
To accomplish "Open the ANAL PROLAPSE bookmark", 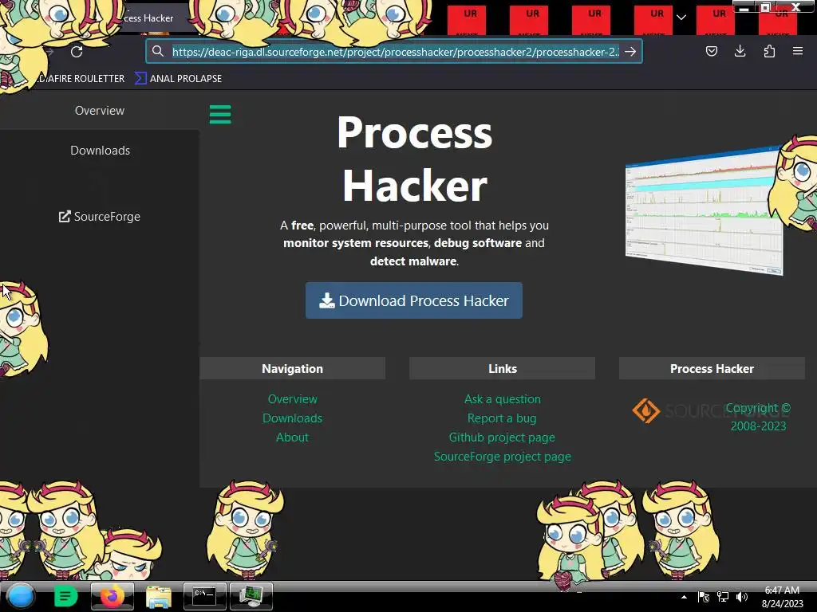I will point(178,79).
